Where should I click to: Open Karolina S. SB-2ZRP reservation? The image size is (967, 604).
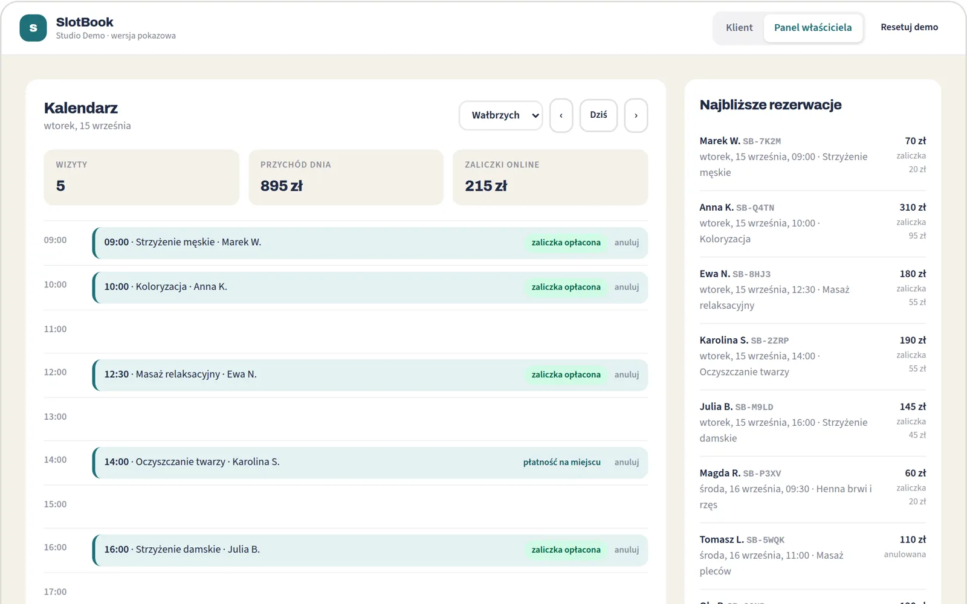(x=812, y=356)
